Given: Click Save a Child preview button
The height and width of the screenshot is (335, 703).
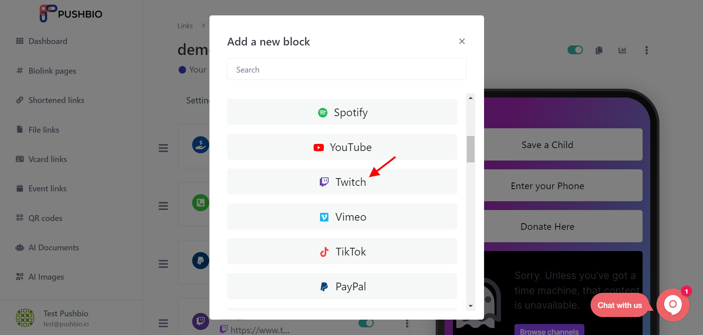Looking at the screenshot, I should 563,144.
